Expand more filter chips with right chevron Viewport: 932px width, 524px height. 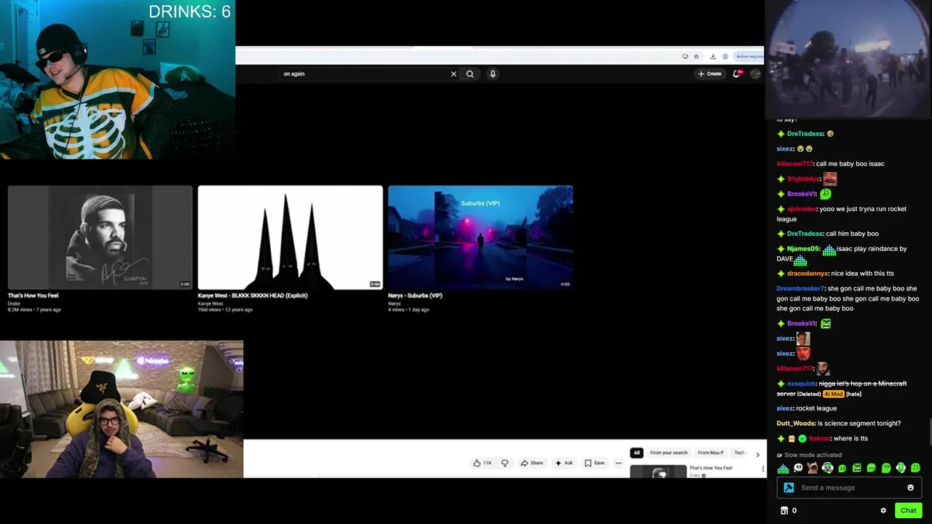tap(757, 455)
